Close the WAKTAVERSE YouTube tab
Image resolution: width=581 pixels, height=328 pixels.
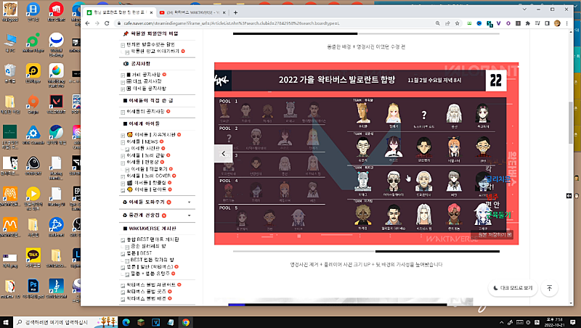coord(224,12)
